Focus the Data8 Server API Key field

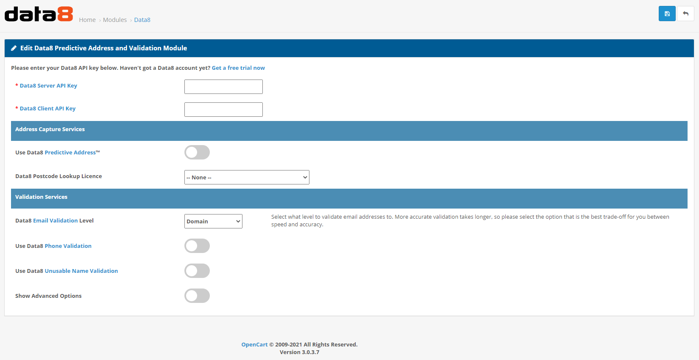(x=223, y=87)
